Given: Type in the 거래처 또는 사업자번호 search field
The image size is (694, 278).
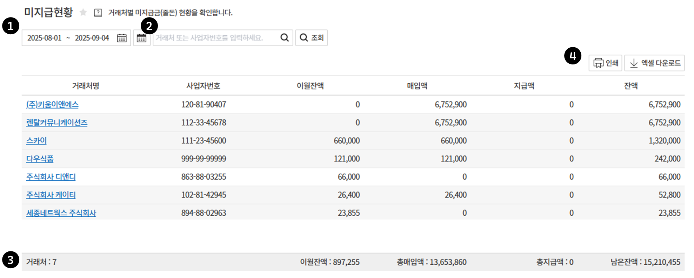Looking at the screenshot, I should pos(216,38).
